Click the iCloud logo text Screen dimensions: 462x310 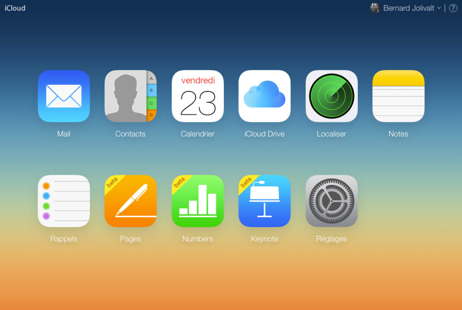tap(15, 8)
